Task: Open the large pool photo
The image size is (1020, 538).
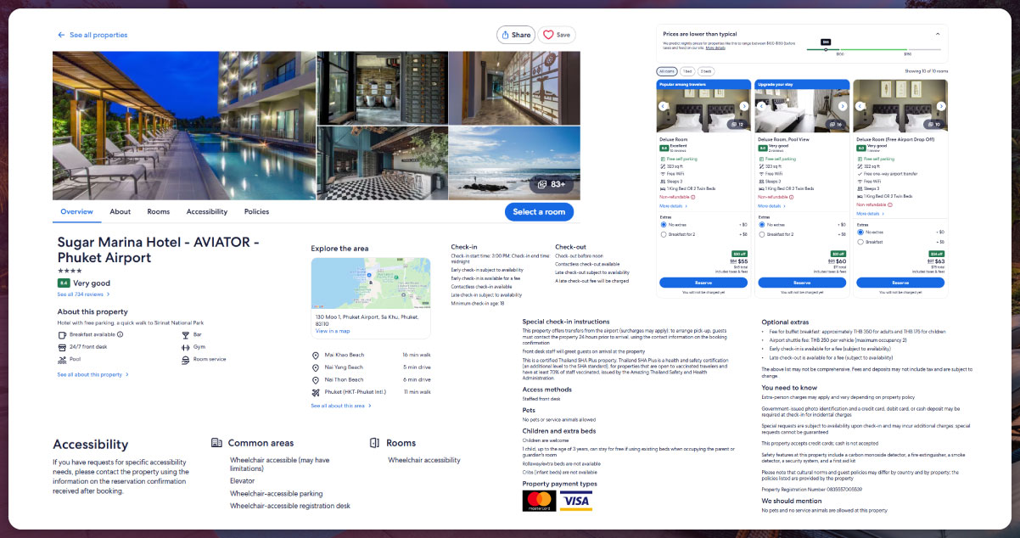Action: 183,126
